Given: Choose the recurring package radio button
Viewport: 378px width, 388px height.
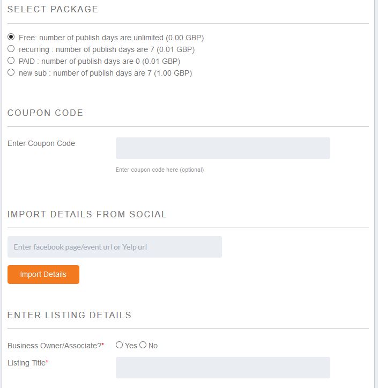Looking at the screenshot, I should (11, 49).
